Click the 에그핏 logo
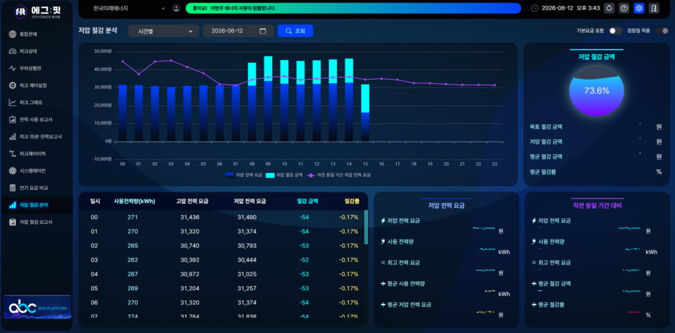Viewport: 675px width, 333px height. click(x=37, y=12)
